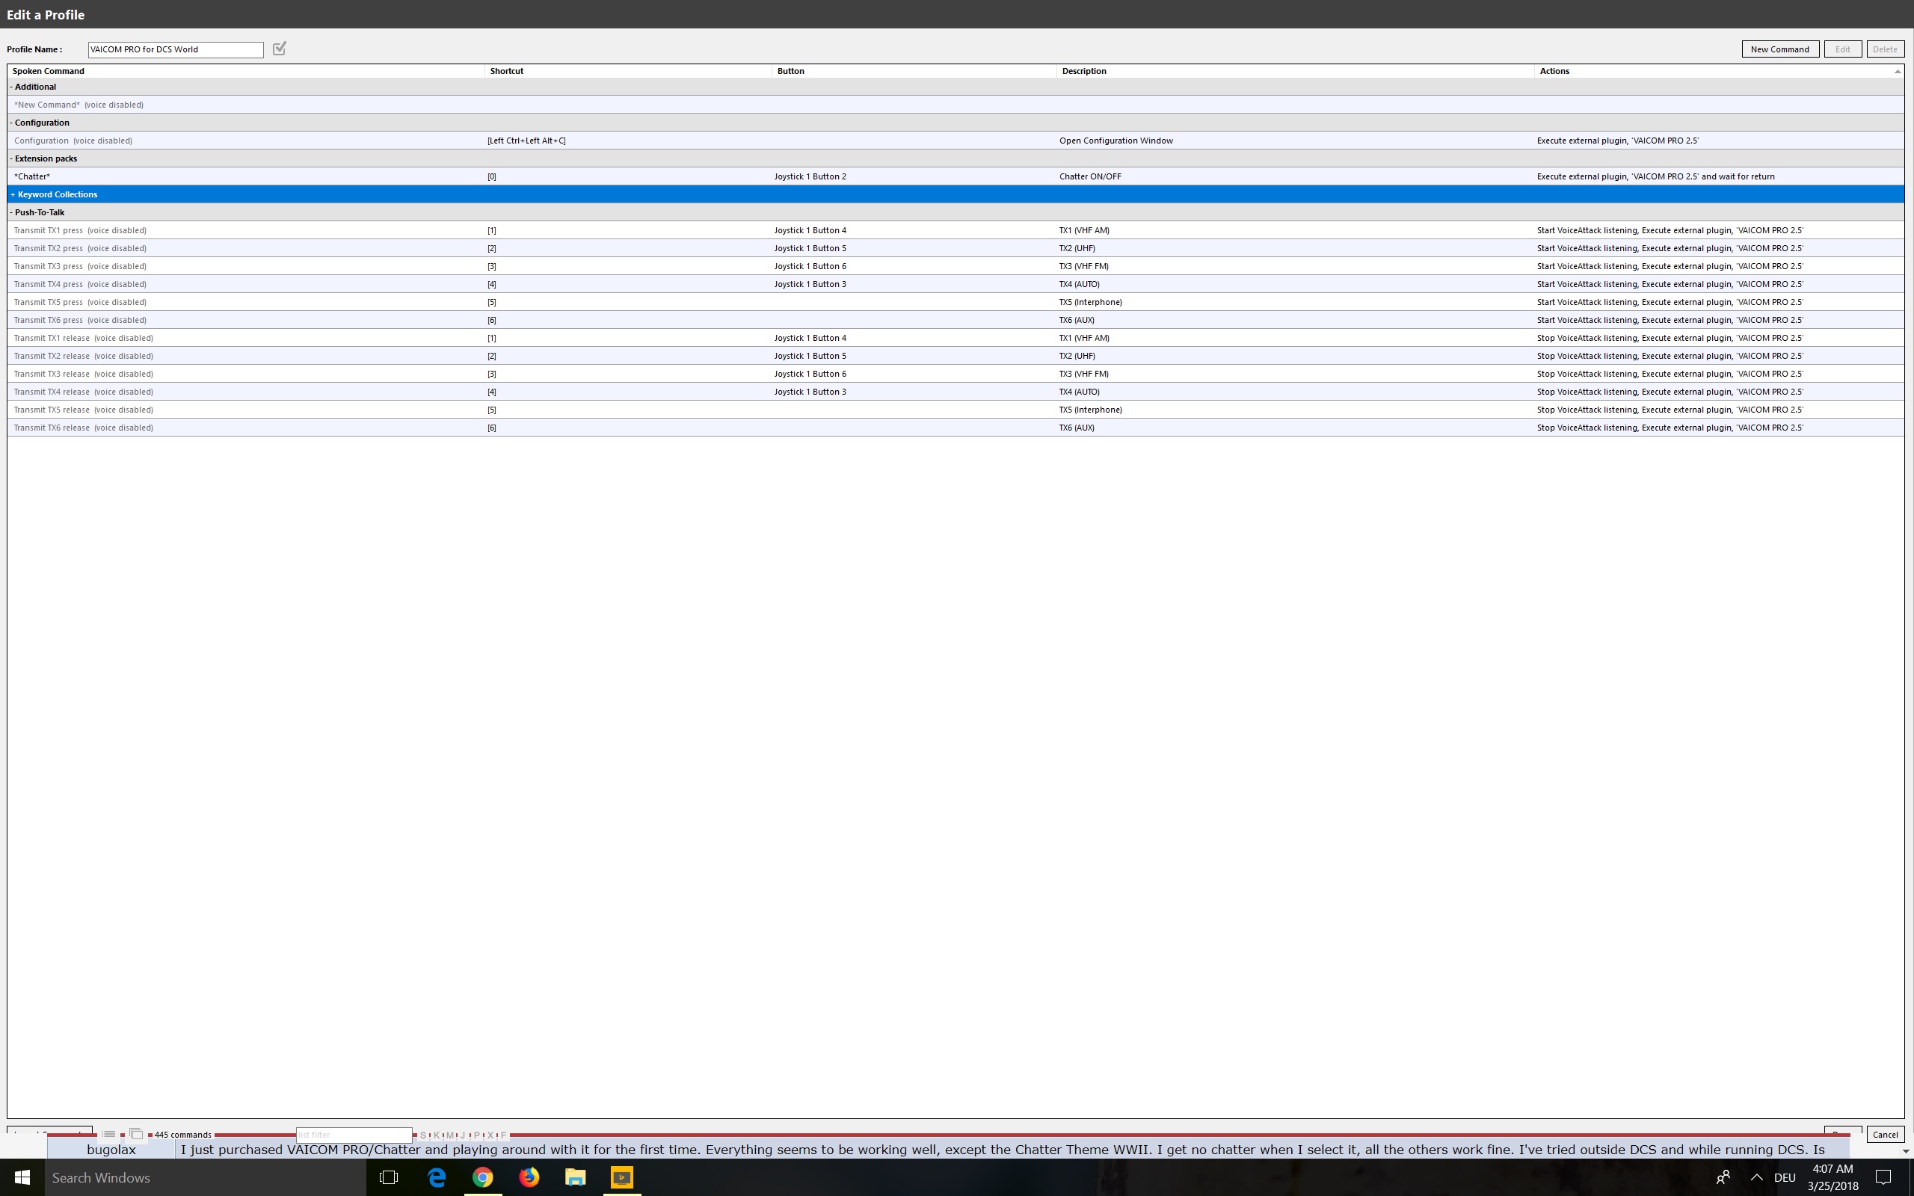Screen dimensions: 1914x1196
Task: Click the stacked-windows icon near 445 commands
Action: (136, 1134)
